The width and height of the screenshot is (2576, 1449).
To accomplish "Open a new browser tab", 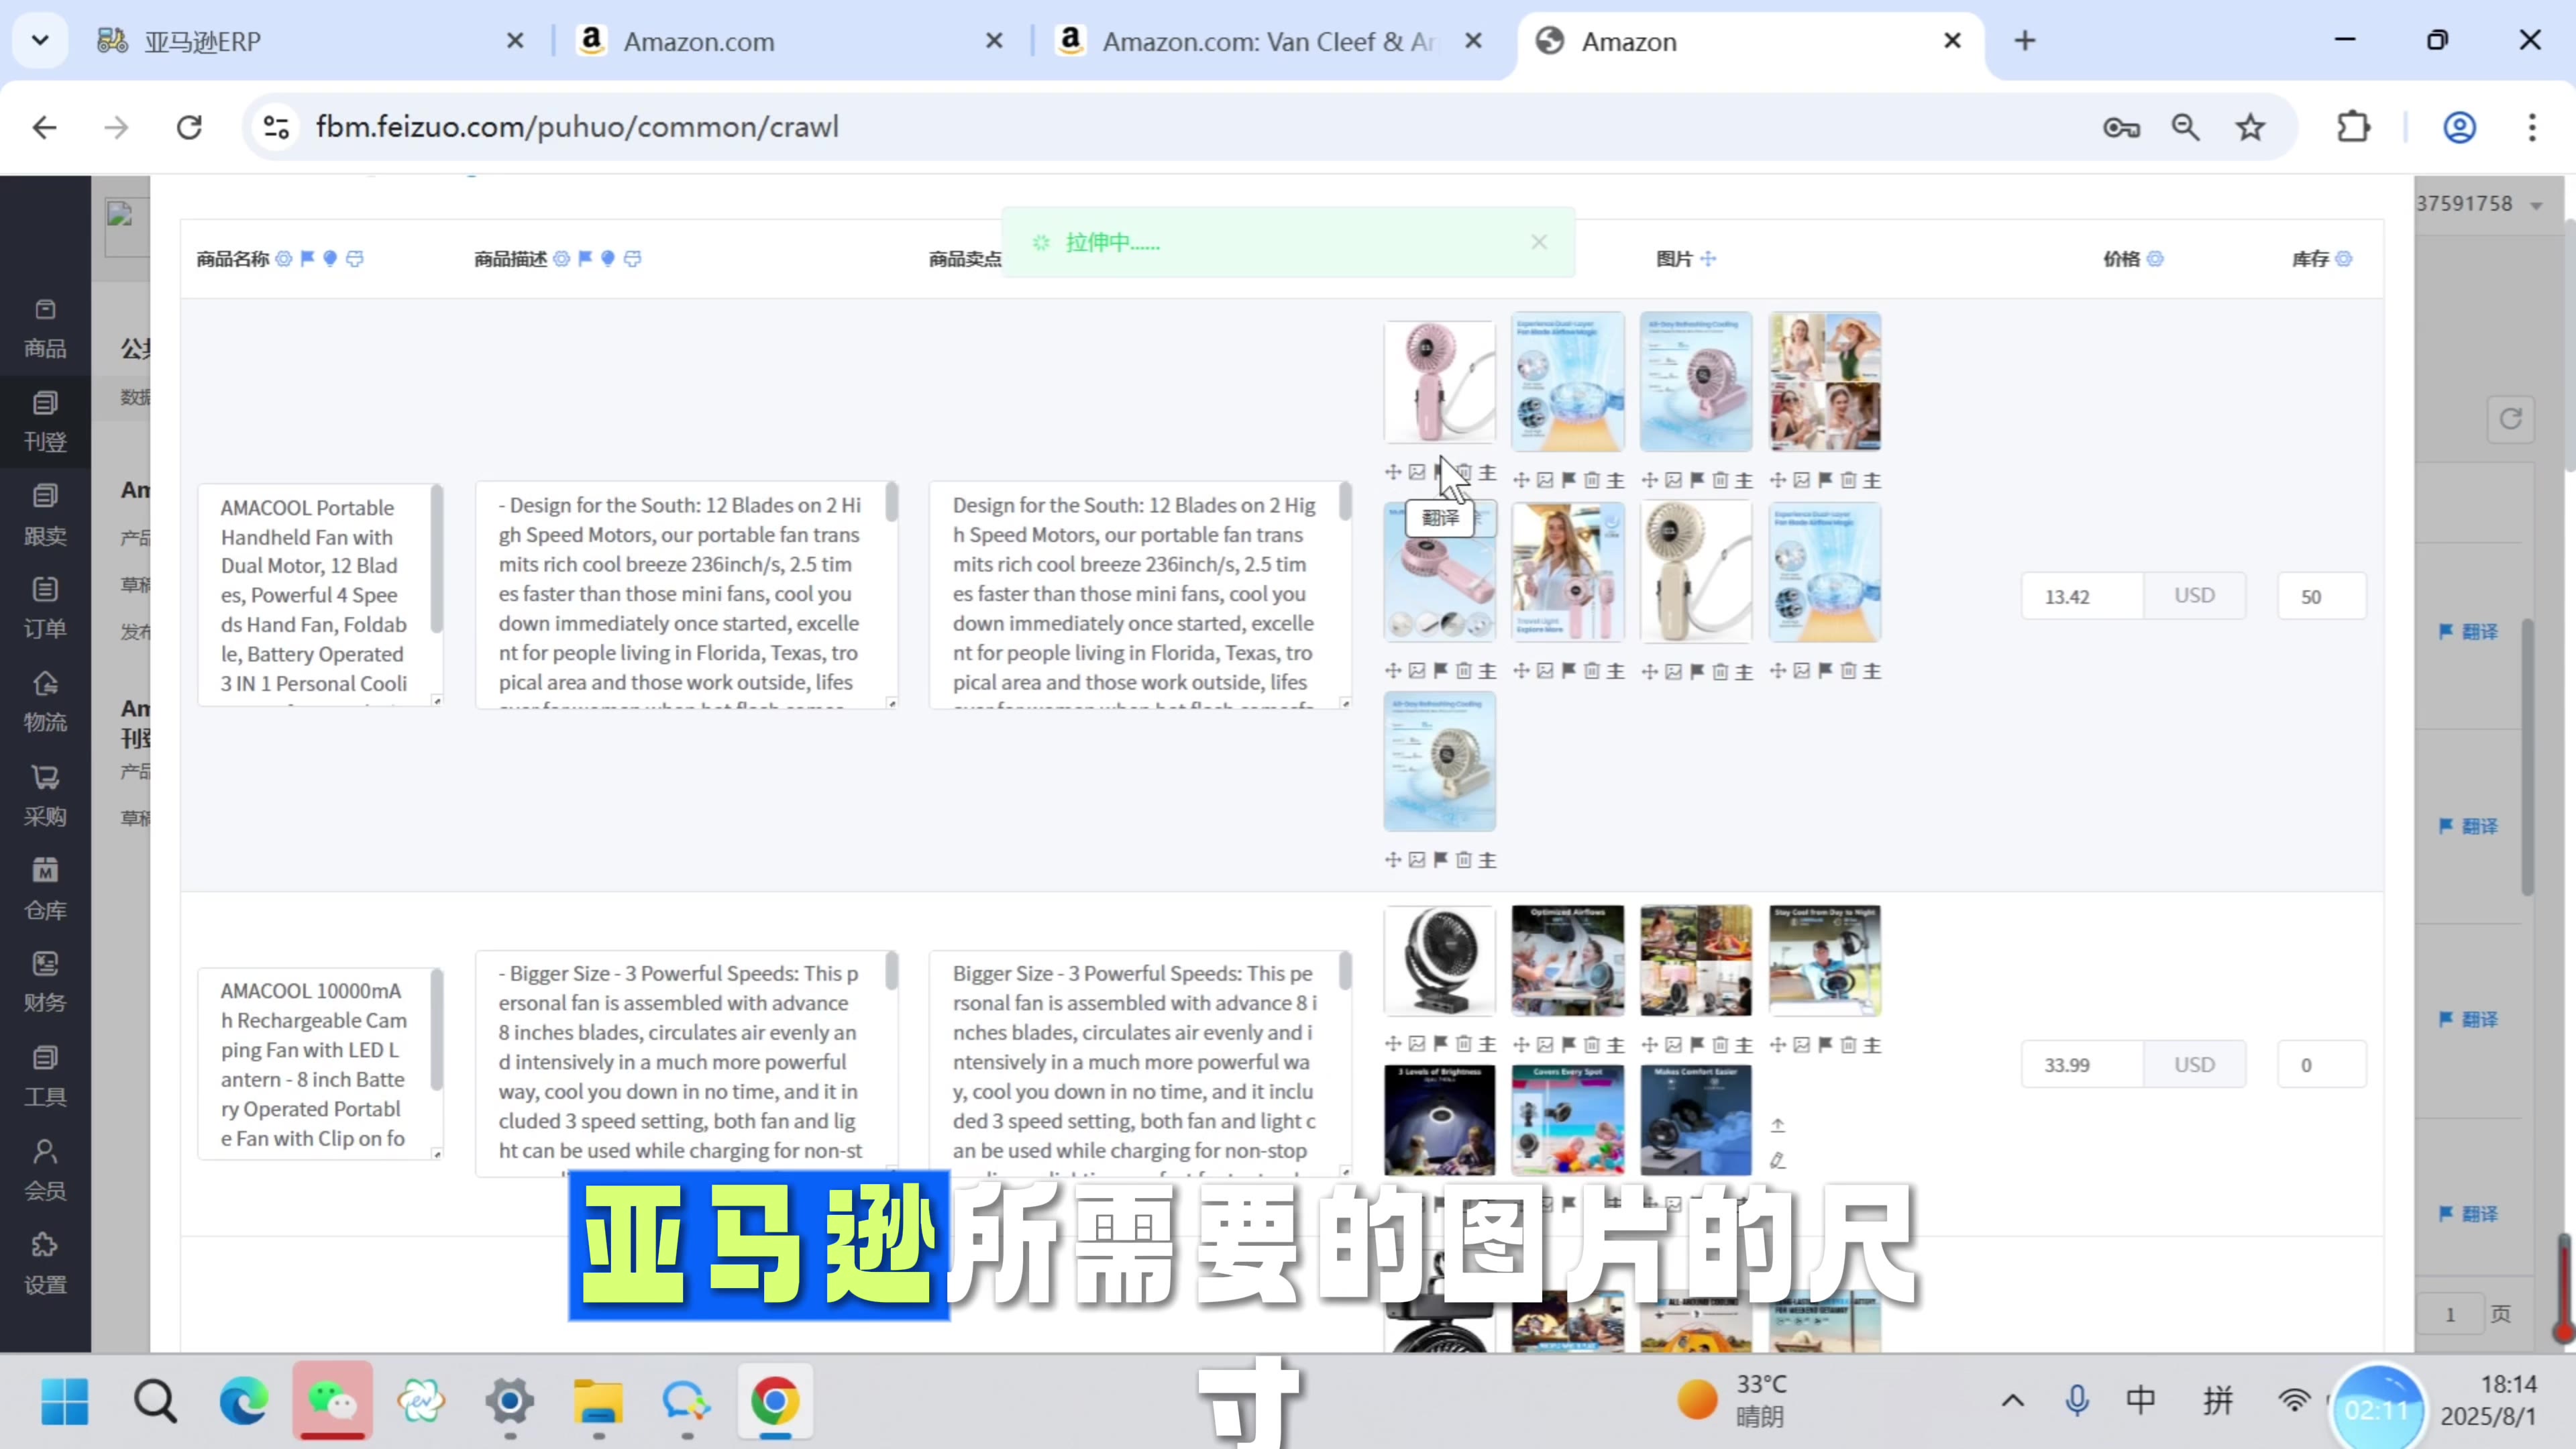I will click(x=2025, y=41).
